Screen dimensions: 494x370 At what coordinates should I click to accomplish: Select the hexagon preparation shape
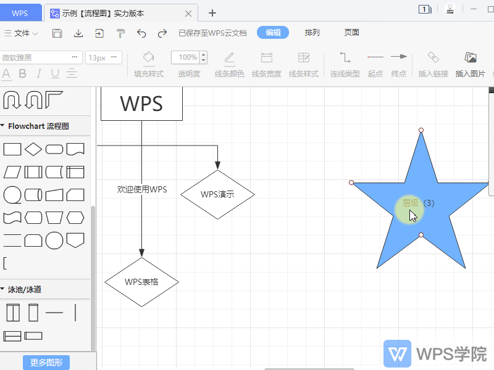[x=75, y=218]
